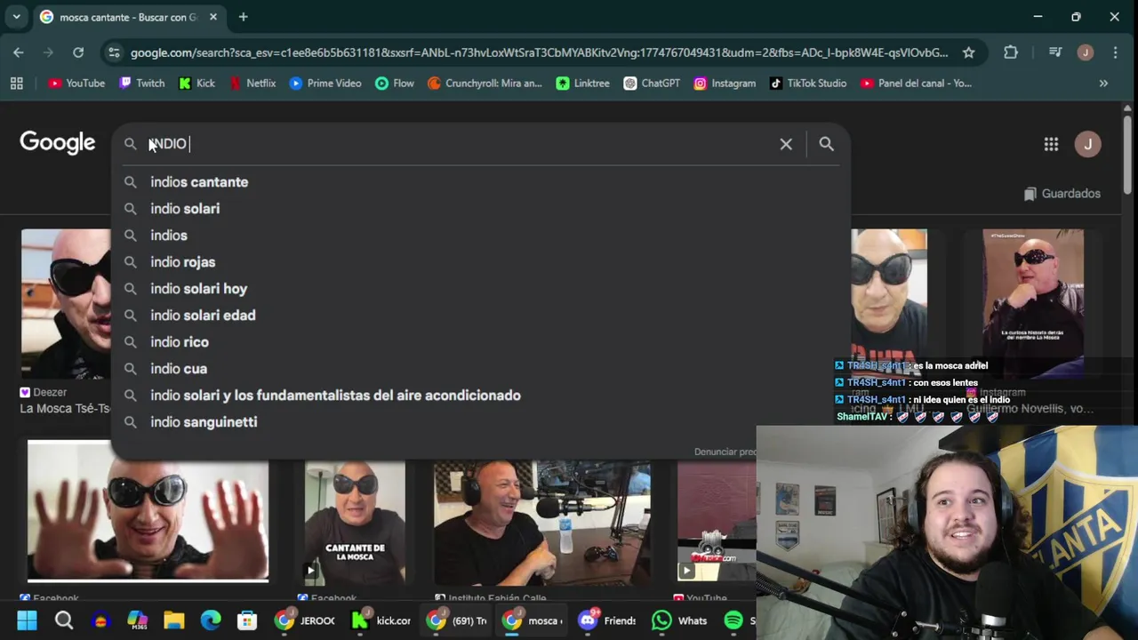The image size is (1138, 640).
Task: Reload the current page
Action: coord(78,52)
